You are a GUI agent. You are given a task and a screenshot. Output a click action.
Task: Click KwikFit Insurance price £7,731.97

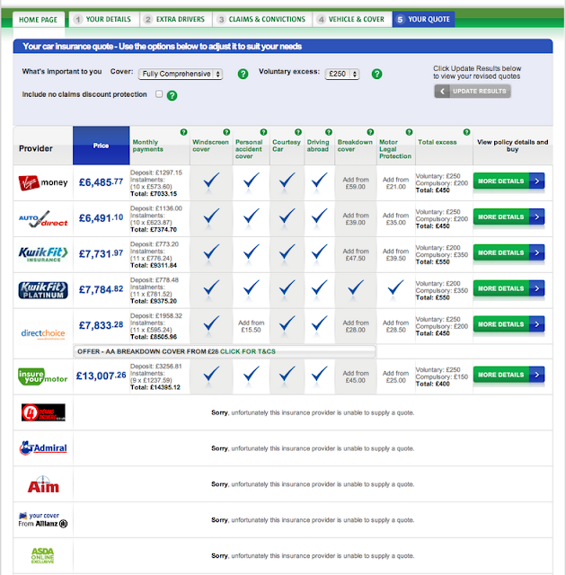102,253
